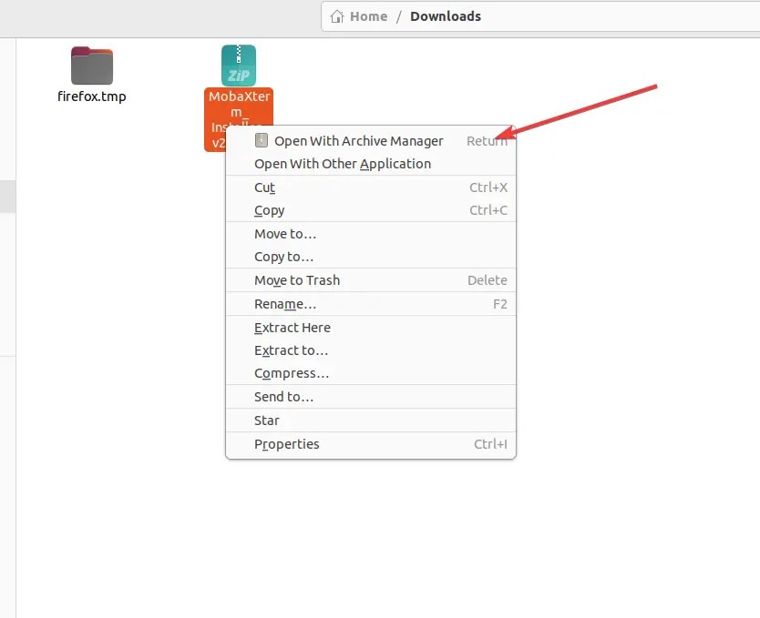
Task: Choose Move to… option
Action: [x=371, y=234]
